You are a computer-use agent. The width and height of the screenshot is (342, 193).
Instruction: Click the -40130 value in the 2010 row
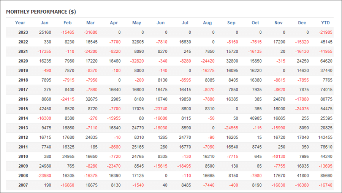point(278,157)
